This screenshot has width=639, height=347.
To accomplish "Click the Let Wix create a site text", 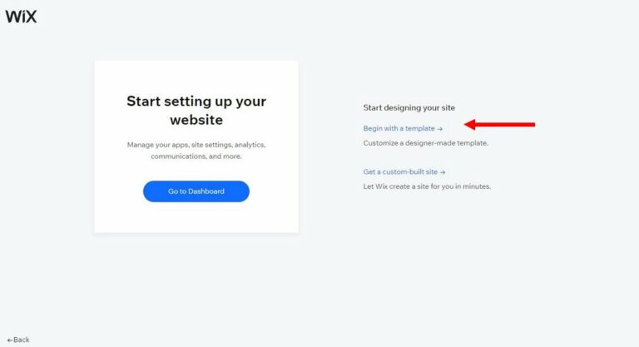I will click(427, 186).
